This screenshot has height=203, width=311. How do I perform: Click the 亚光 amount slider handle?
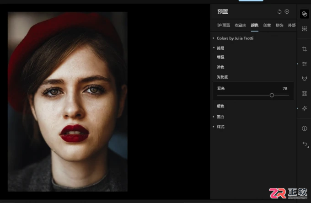(272, 96)
